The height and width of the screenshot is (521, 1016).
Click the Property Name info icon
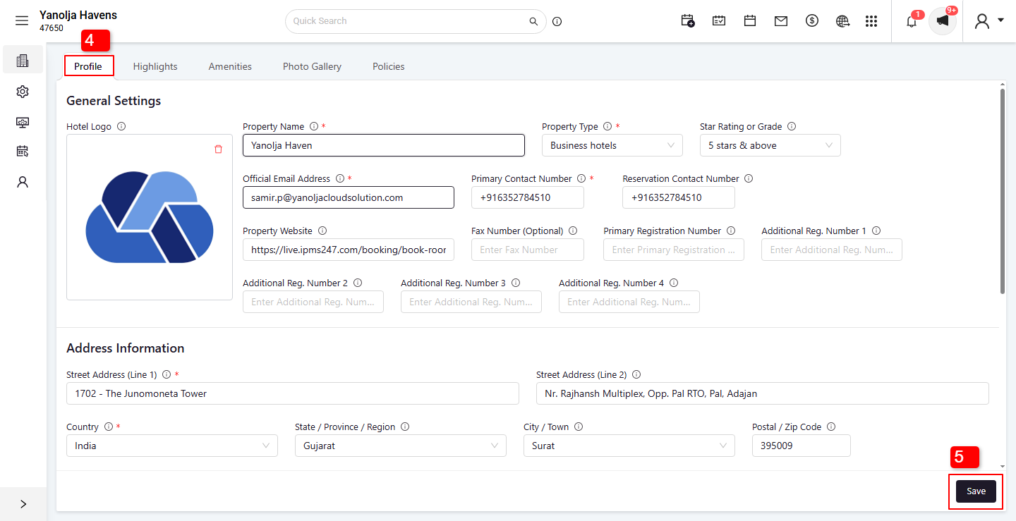pos(314,127)
